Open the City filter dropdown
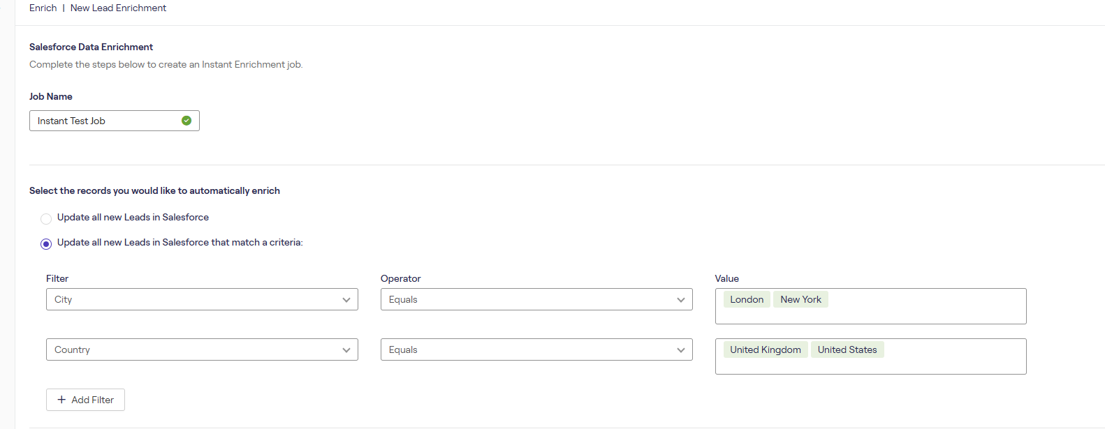 (202, 299)
